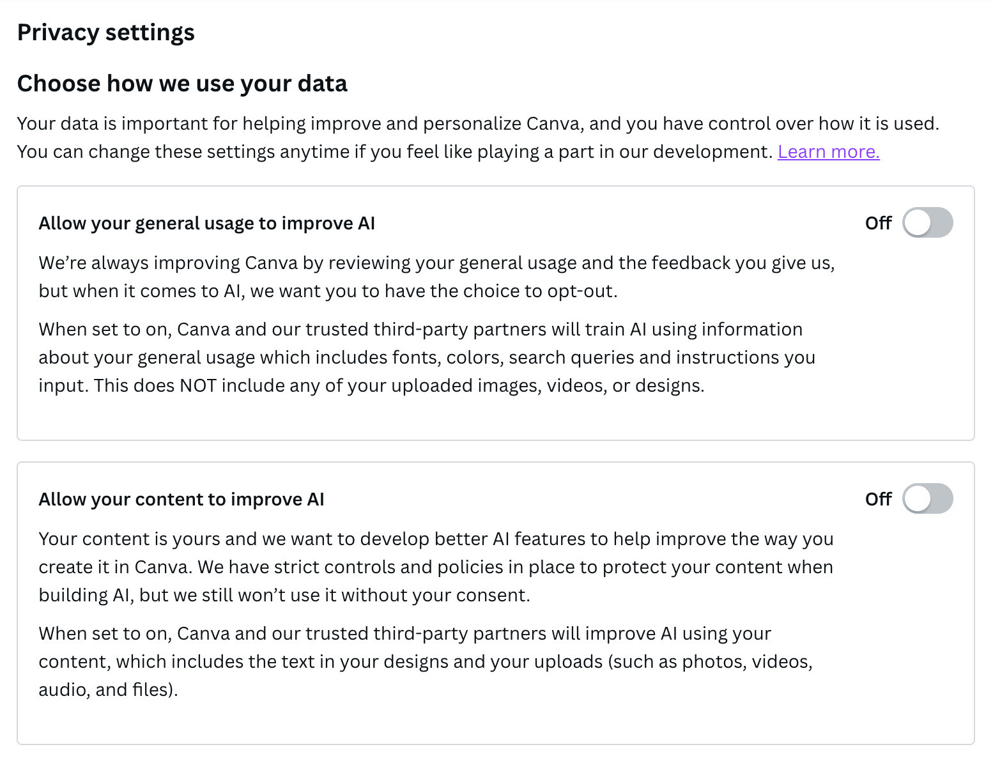Click the Off label beside general usage

(x=878, y=223)
